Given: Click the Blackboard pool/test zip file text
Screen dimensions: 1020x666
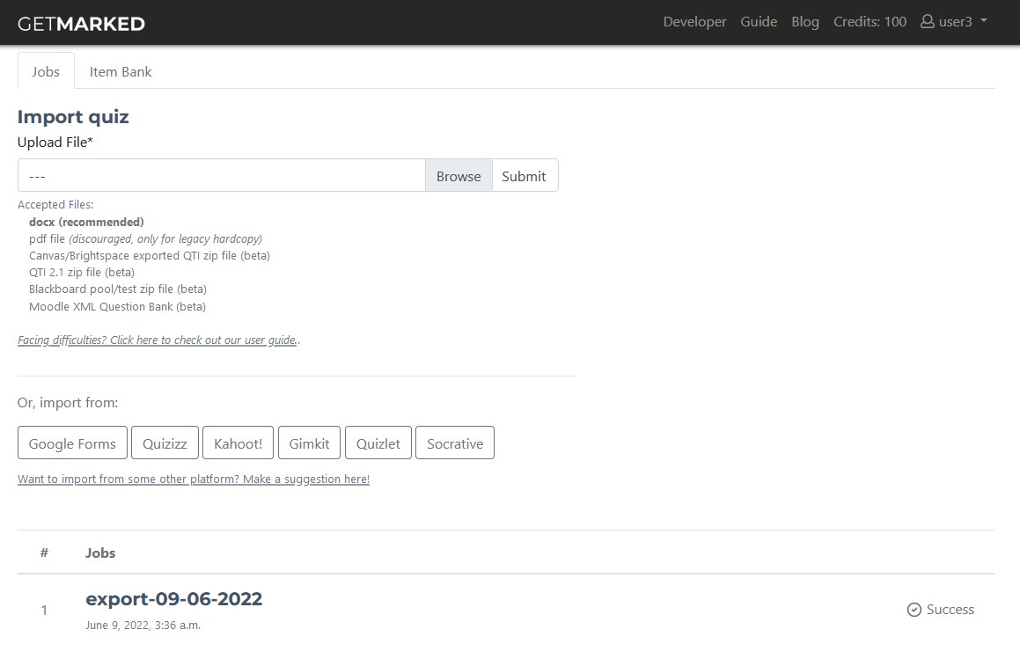Looking at the screenshot, I should coord(118,289).
